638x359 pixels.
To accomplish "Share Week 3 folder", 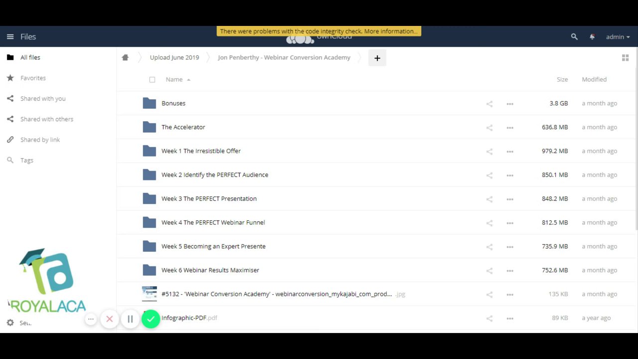I will click(x=489, y=199).
